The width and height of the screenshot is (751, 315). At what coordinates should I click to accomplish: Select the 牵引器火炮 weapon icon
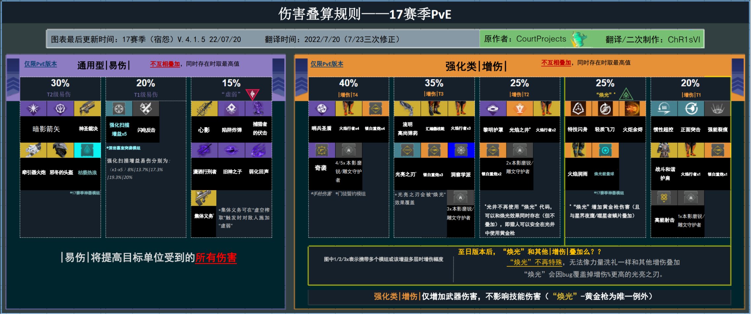click(33, 150)
